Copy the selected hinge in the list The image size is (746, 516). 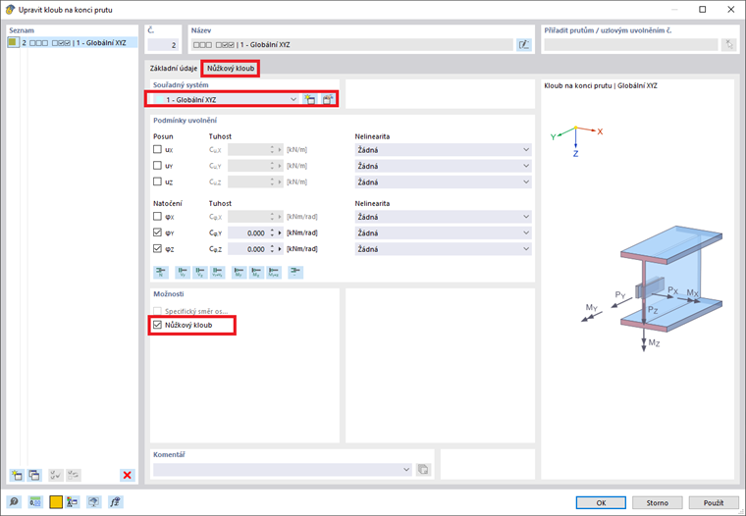tap(34, 475)
